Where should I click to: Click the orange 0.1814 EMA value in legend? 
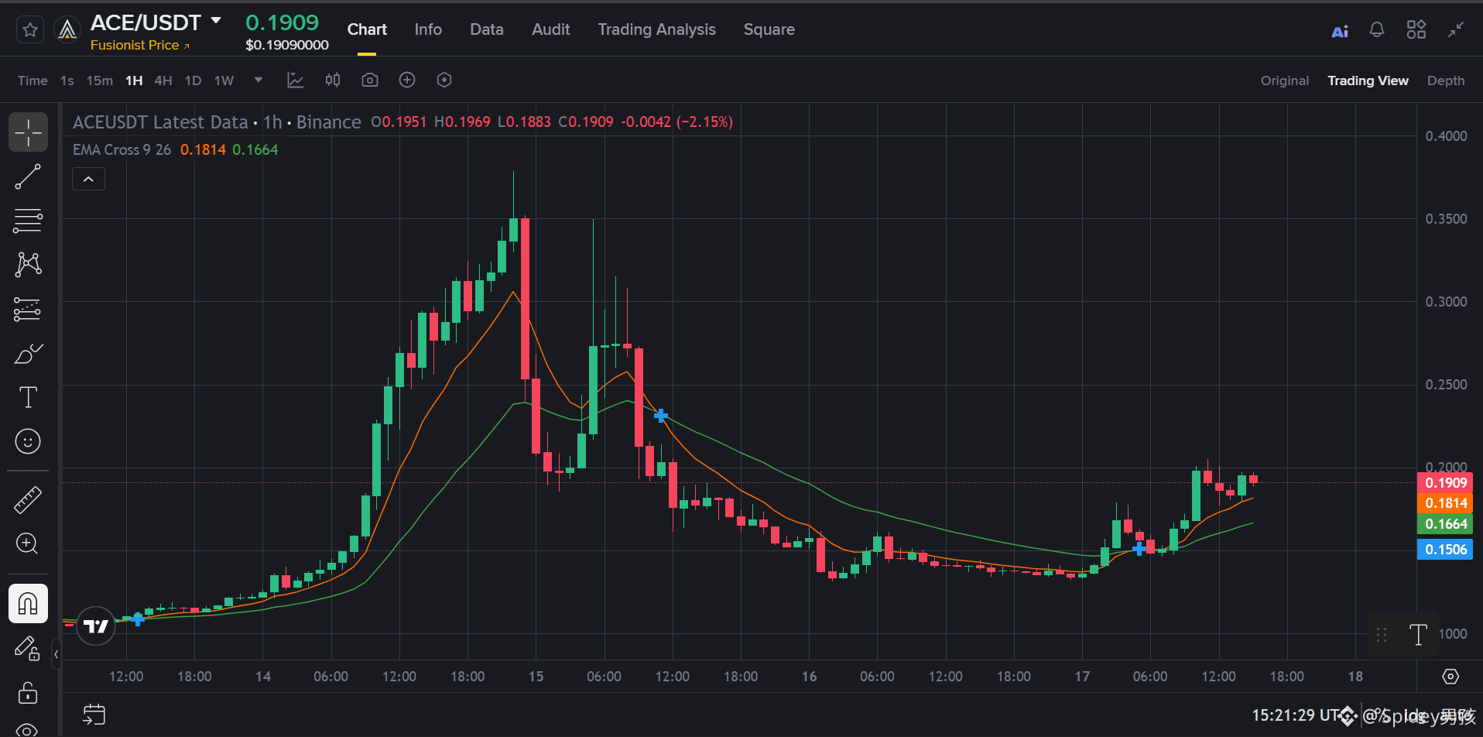click(x=203, y=149)
